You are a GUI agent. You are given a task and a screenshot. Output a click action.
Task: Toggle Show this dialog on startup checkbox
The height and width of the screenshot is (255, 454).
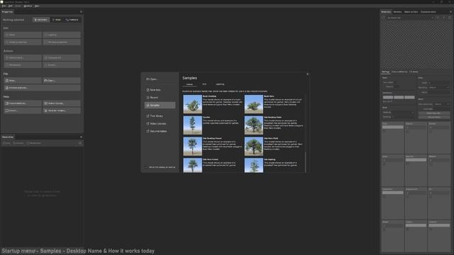pos(147,167)
